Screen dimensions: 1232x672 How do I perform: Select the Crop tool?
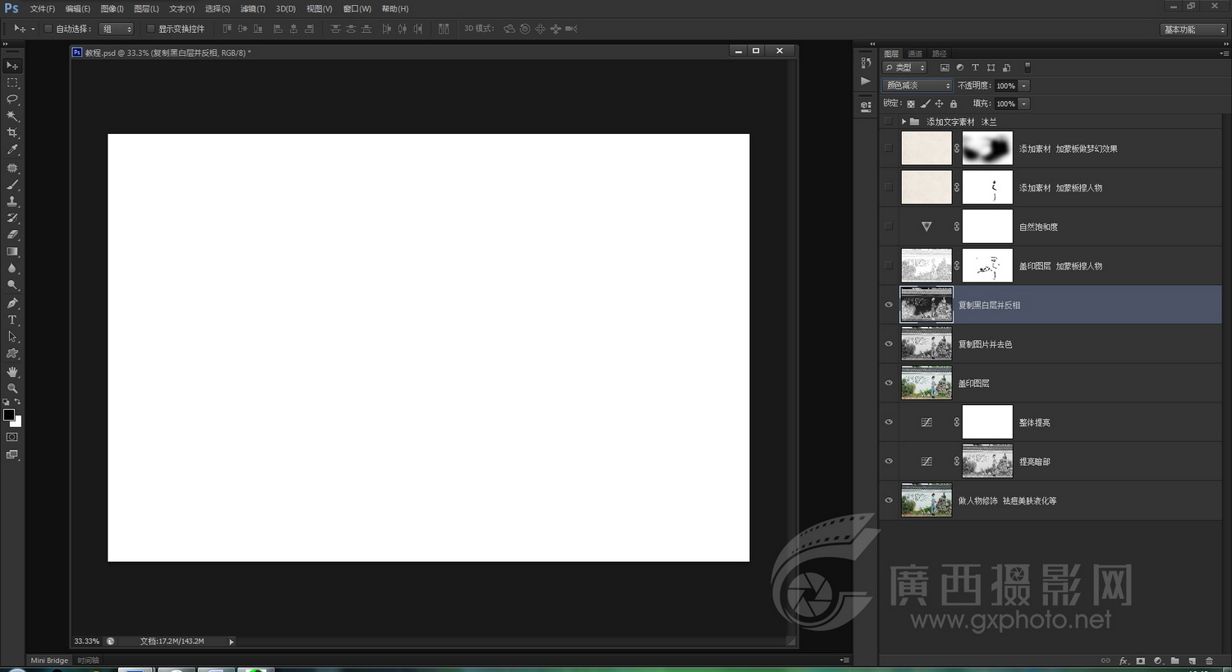(12, 132)
